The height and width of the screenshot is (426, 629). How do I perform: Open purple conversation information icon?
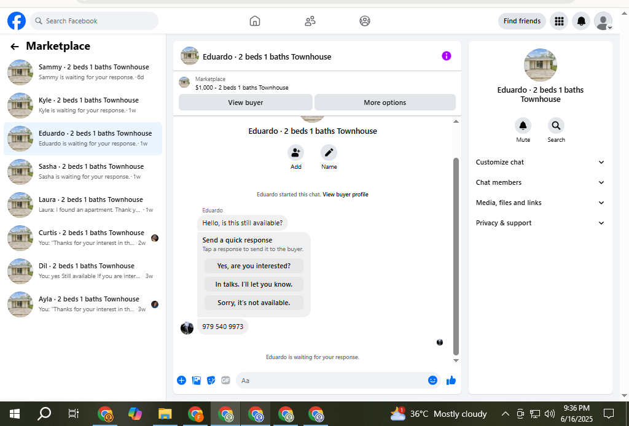tap(447, 56)
